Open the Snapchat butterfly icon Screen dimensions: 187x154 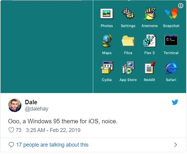coord(171,13)
